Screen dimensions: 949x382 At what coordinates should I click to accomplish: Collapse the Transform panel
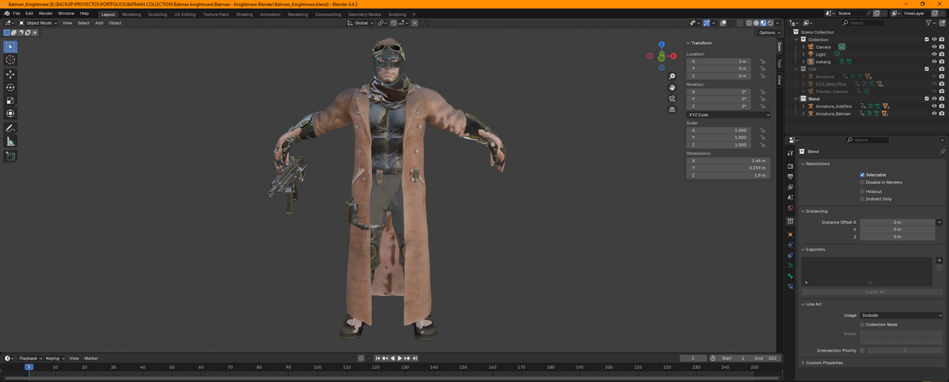(700, 43)
